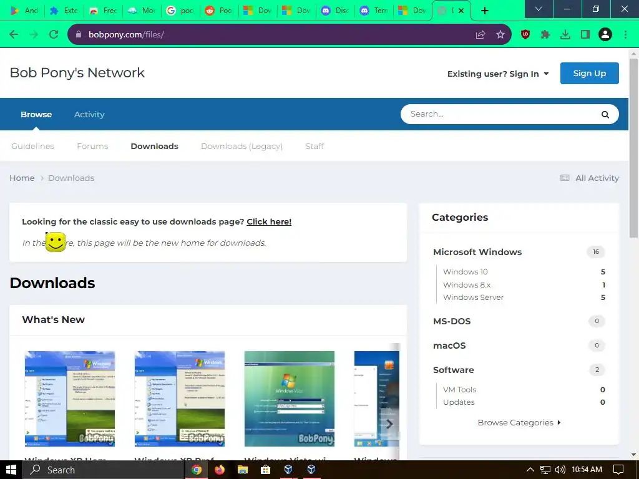Open the Chrome profile avatar
This screenshot has height=479, width=639.
(605, 35)
